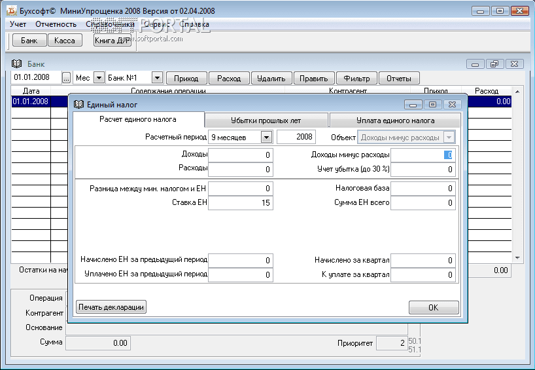Click the Печать декларации button

pos(111,307)
